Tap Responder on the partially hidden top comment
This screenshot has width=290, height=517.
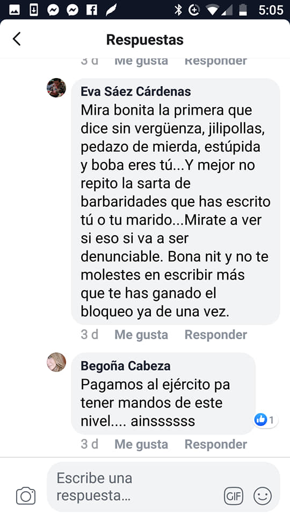tap(216, 61)
